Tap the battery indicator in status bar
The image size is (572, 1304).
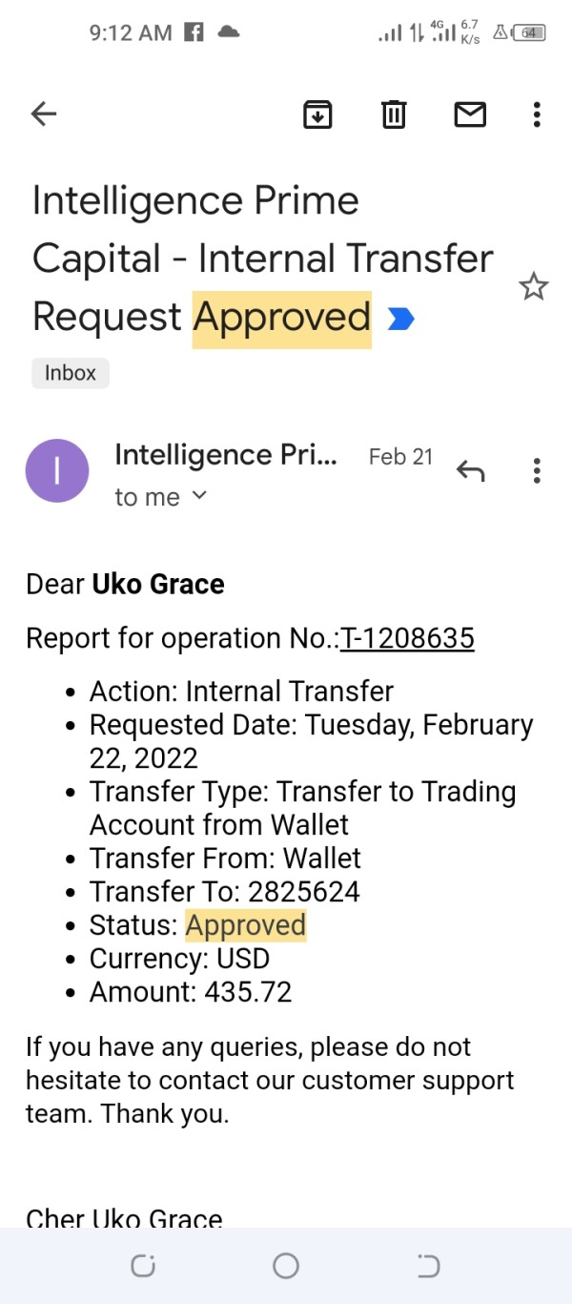click(x=530, y=32)
